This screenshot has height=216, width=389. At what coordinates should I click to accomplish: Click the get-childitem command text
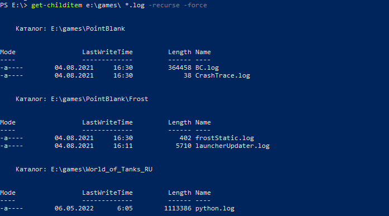[x=56, y=5]
